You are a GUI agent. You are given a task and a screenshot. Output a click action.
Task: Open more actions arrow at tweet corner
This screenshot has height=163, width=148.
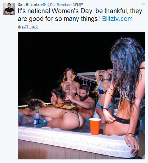coord(144,4)
